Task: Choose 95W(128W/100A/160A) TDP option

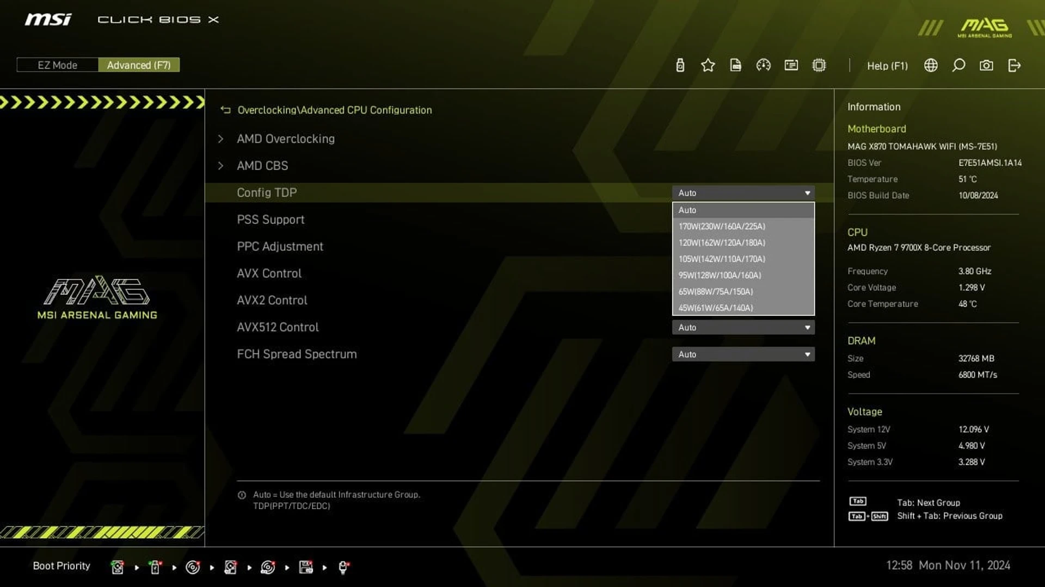Action: coord(743,275)
